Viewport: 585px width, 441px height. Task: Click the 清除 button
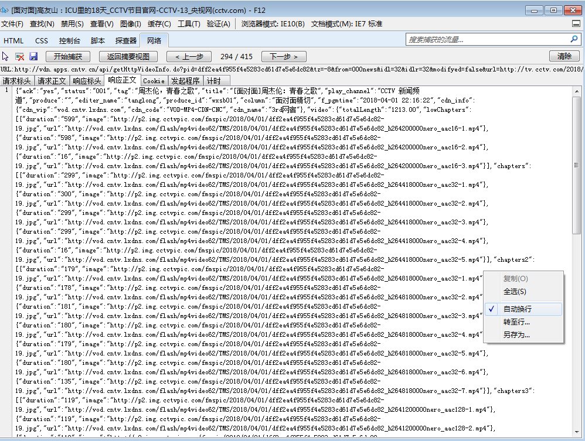[564, 56]
